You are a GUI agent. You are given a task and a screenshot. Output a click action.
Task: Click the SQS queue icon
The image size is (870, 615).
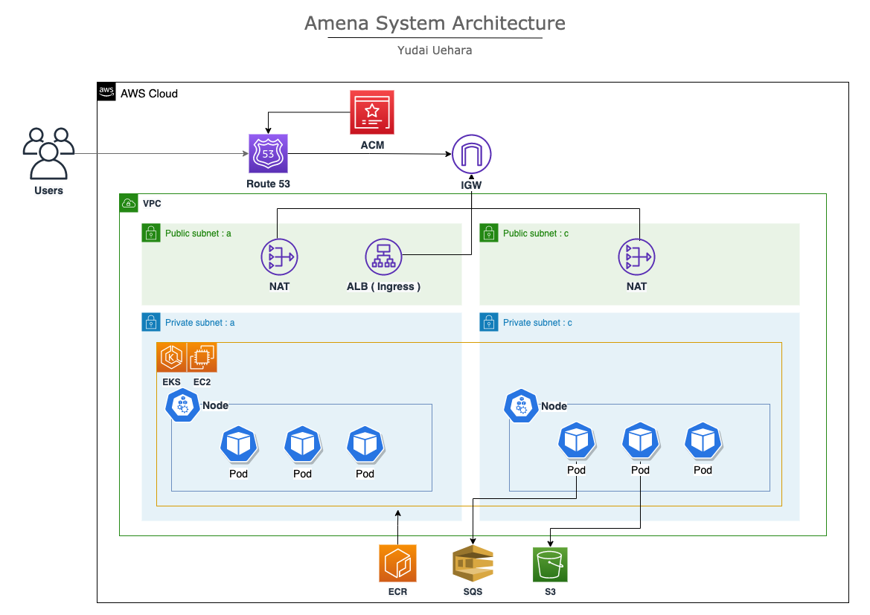473,564
